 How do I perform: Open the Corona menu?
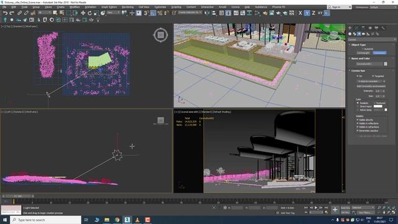[x=235, y=7]
